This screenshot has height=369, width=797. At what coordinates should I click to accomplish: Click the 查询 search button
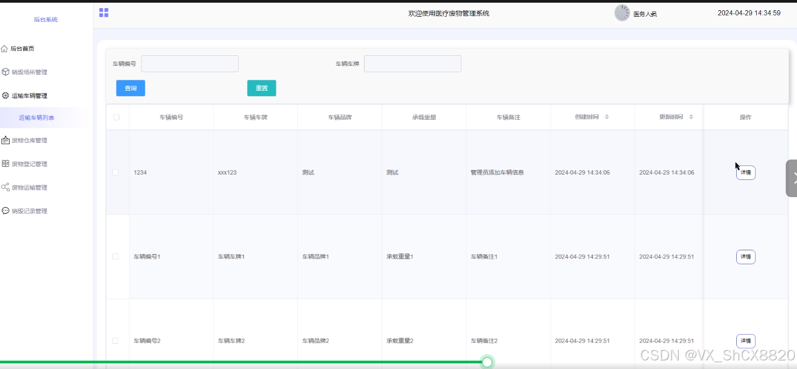(x=131, y=88)
